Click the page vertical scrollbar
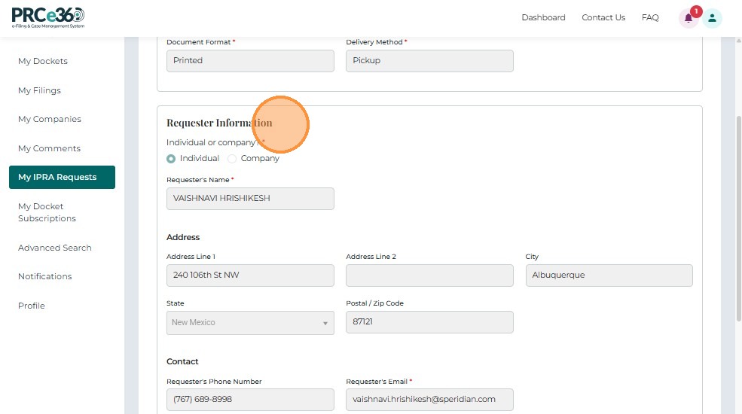 [737, 226]
